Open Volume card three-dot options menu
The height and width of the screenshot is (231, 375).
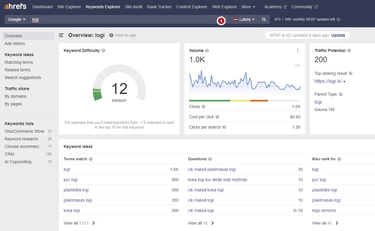(x=298, y=50)
